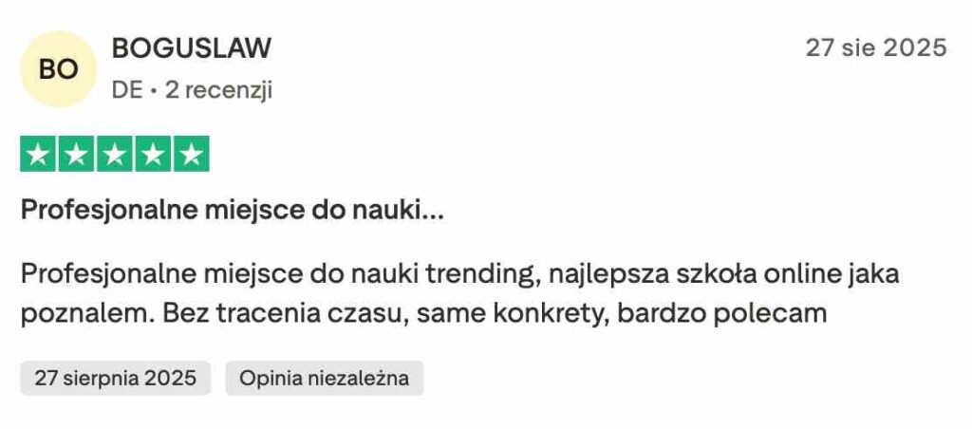This screenshot has height=429, width=972.
Task: Click the '27 sierpnia 2025' badge
Action: pyautogui.click(x=116, y=378)
